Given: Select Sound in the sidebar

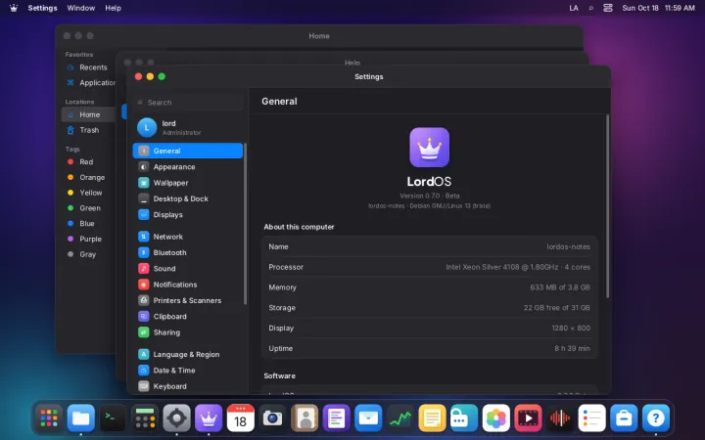Looking at the screenshot, I should click(x=188, y=269).
